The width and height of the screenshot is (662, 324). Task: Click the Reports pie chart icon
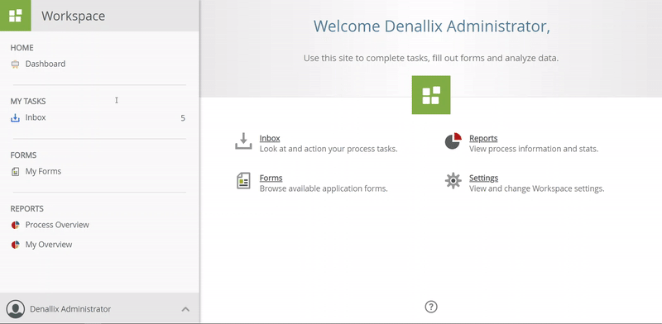[453, 141]
